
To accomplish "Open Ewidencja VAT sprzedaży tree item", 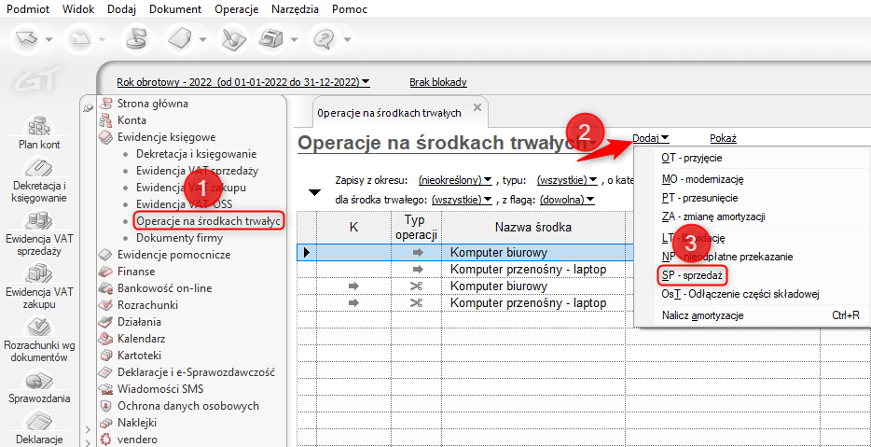I will [197, 171].
